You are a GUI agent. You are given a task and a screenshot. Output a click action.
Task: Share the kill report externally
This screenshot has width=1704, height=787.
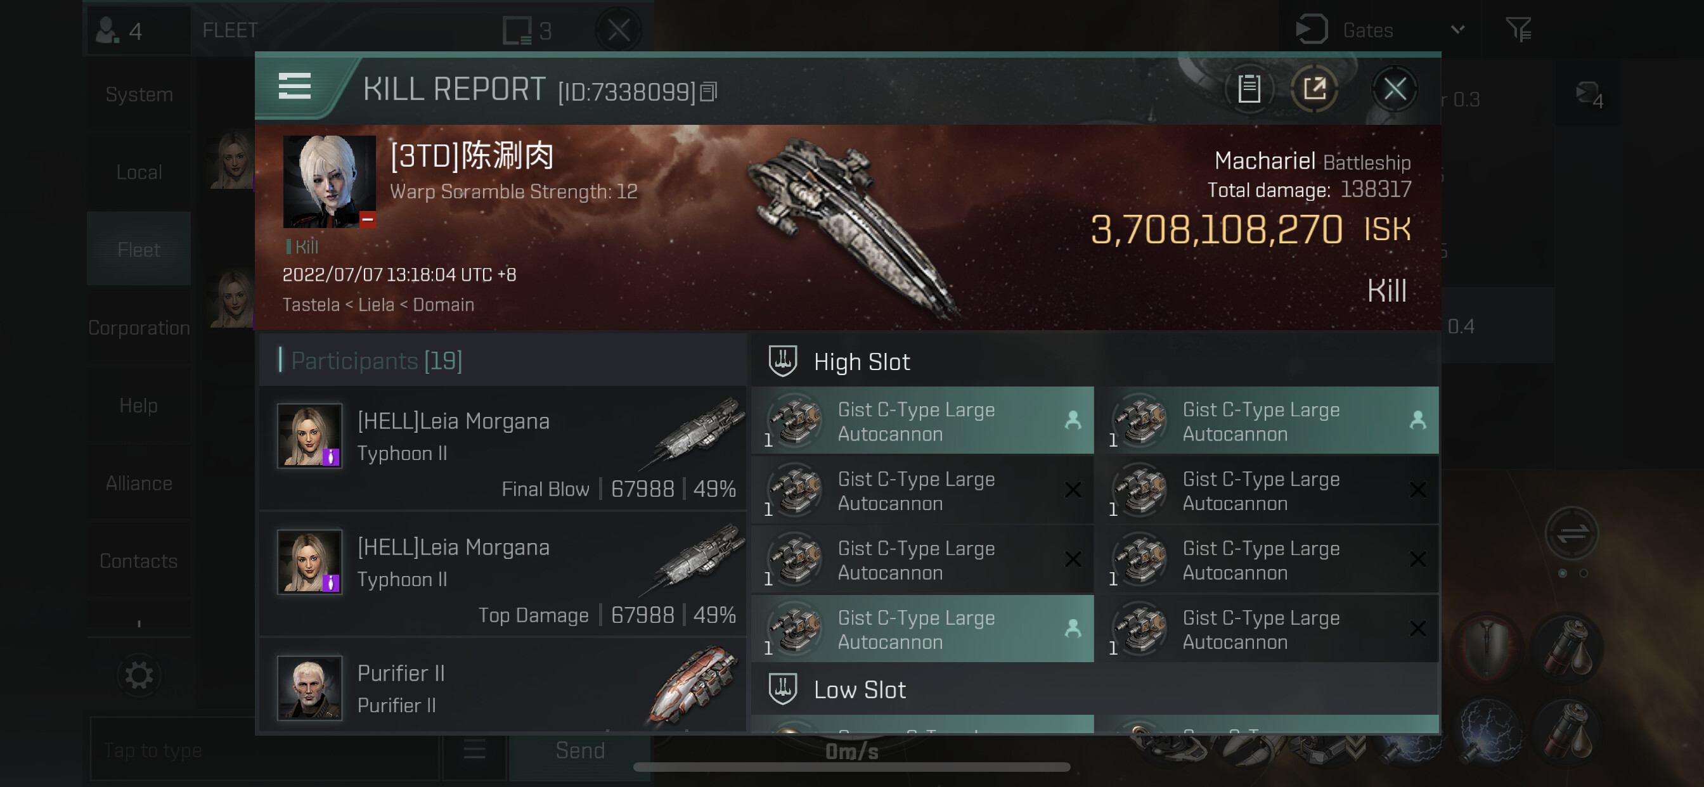pyautogui.click(x=1315, y=89)
